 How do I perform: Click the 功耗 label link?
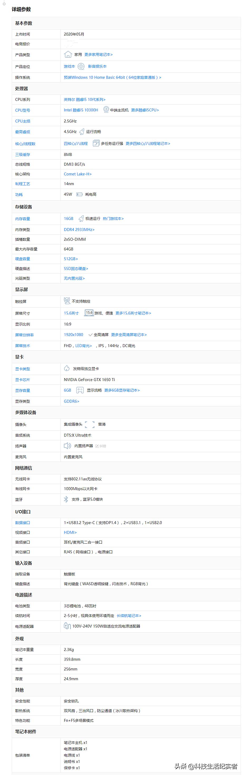tap(19, 195)
